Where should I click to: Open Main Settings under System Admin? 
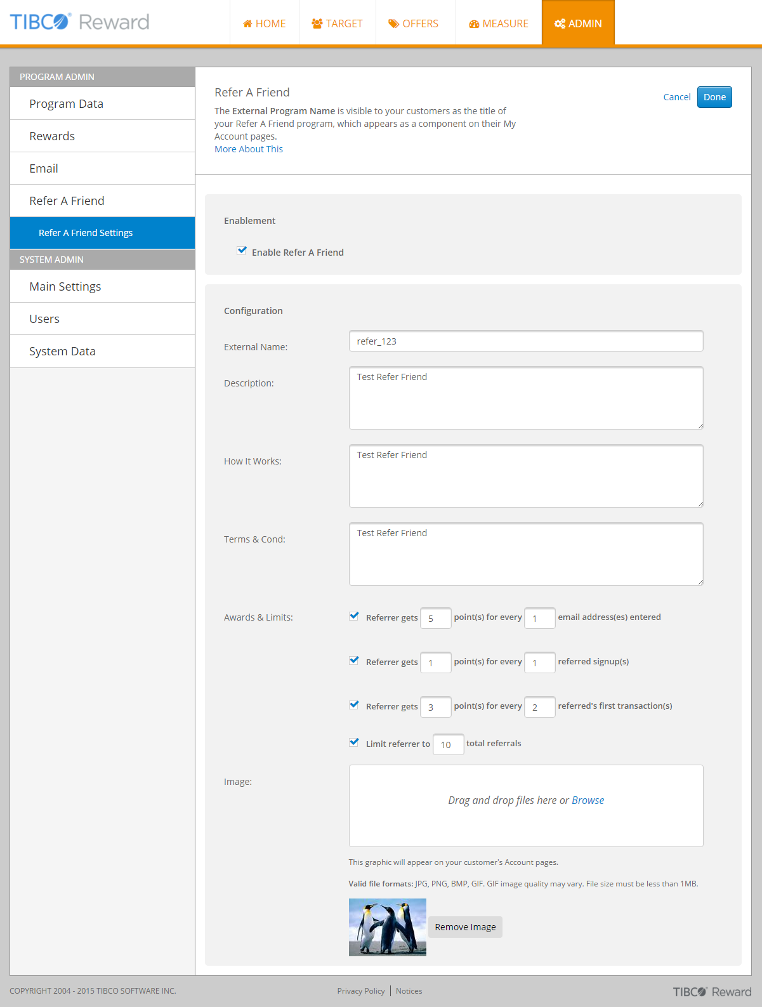click(65, 287)
